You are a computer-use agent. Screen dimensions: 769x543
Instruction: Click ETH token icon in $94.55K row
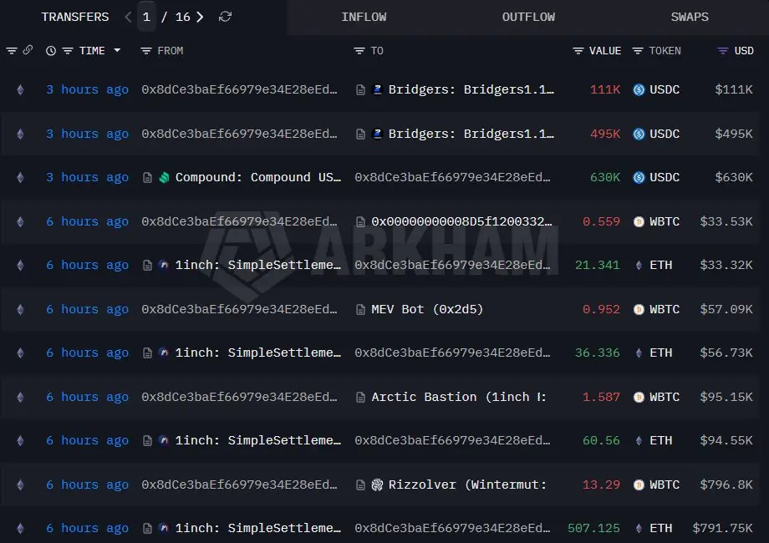(639, 440)
